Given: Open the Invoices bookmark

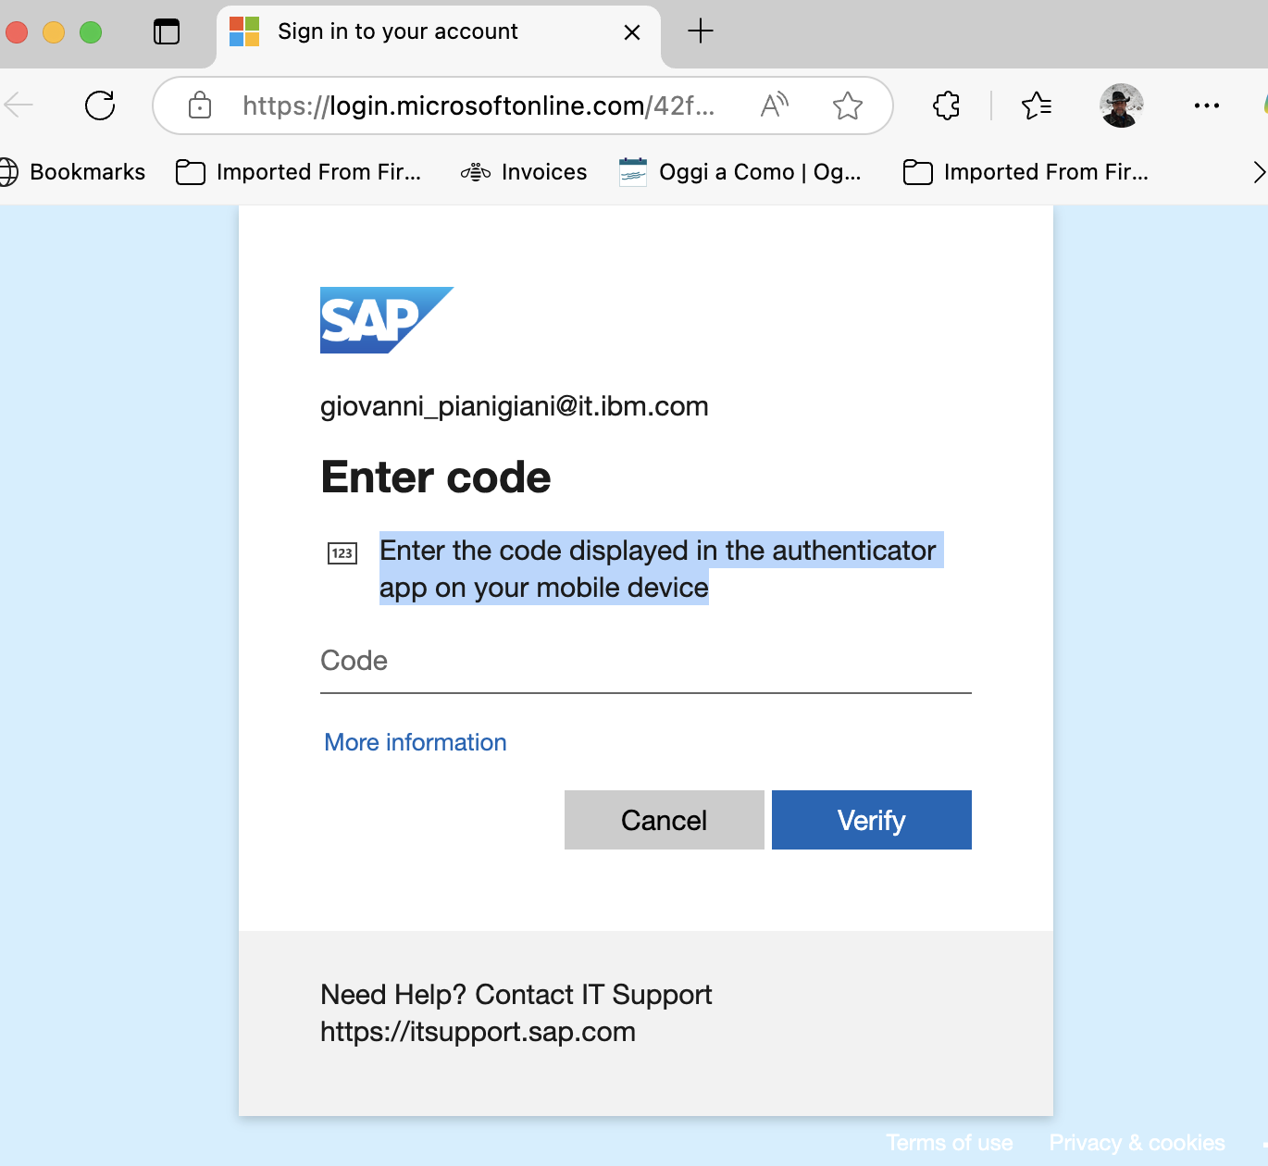Looking at the screenshot, I should tap(524, 172).
